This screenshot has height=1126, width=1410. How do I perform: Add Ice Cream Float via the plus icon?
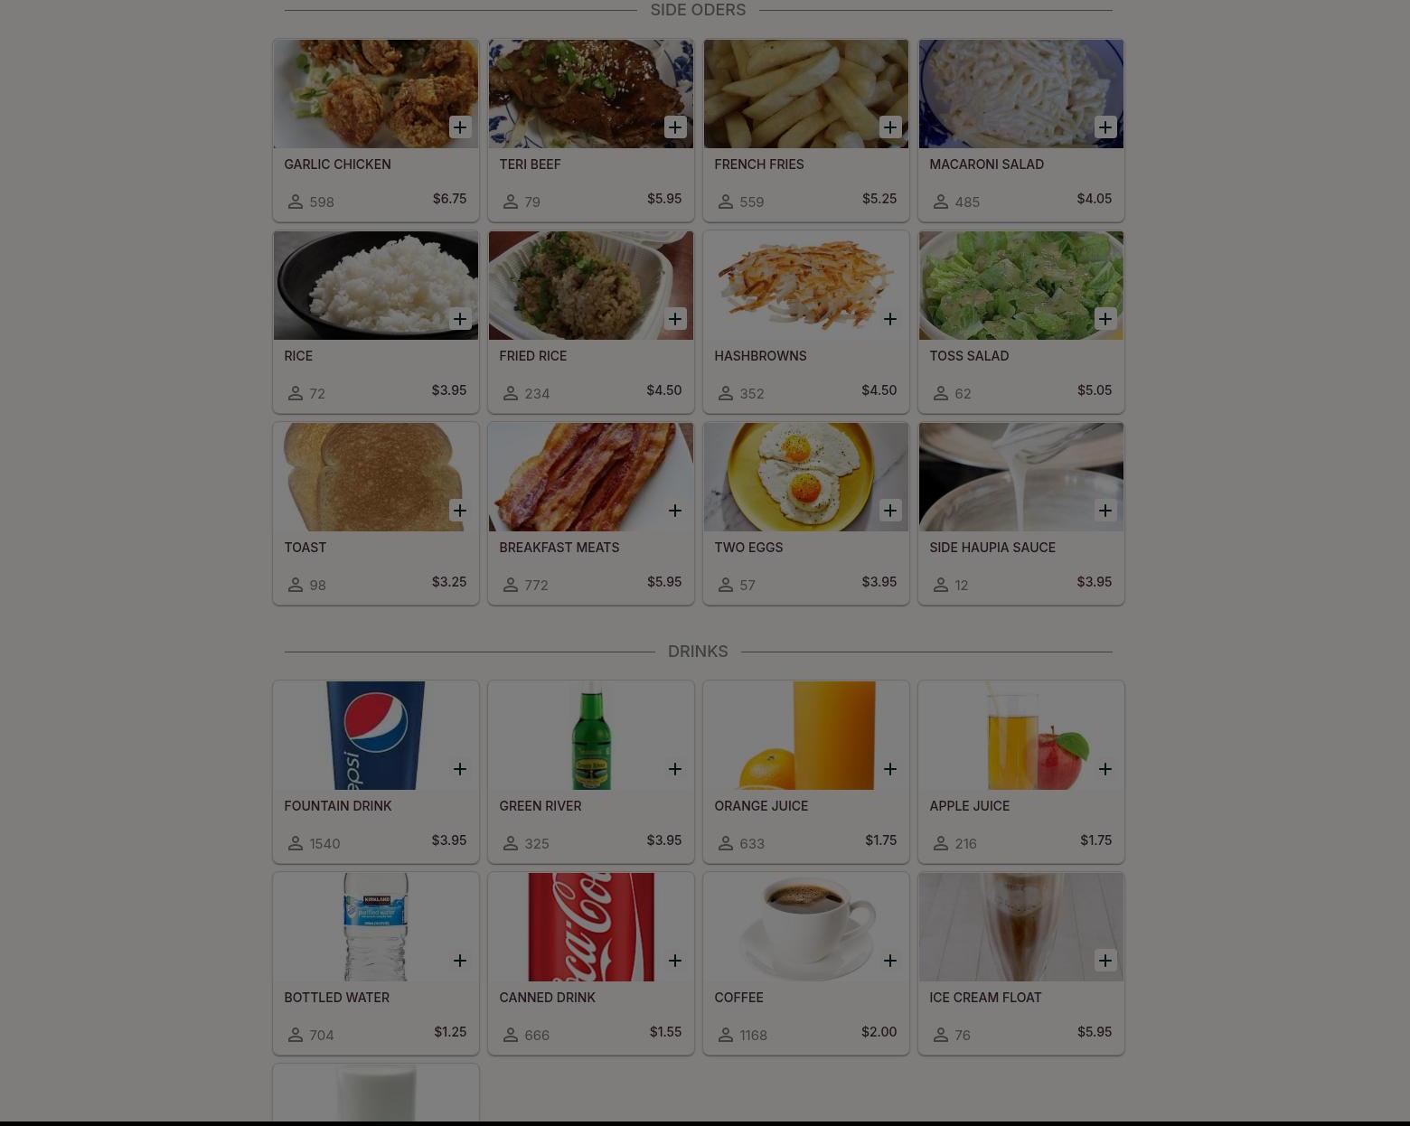tap(1105, 961)
